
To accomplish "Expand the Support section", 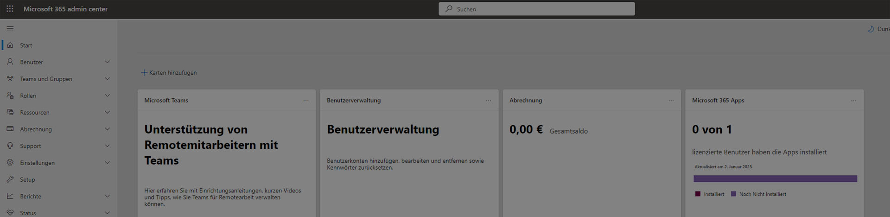I will click(108, 146).
